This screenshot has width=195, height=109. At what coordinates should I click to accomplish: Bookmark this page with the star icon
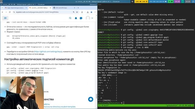point(77,12)
